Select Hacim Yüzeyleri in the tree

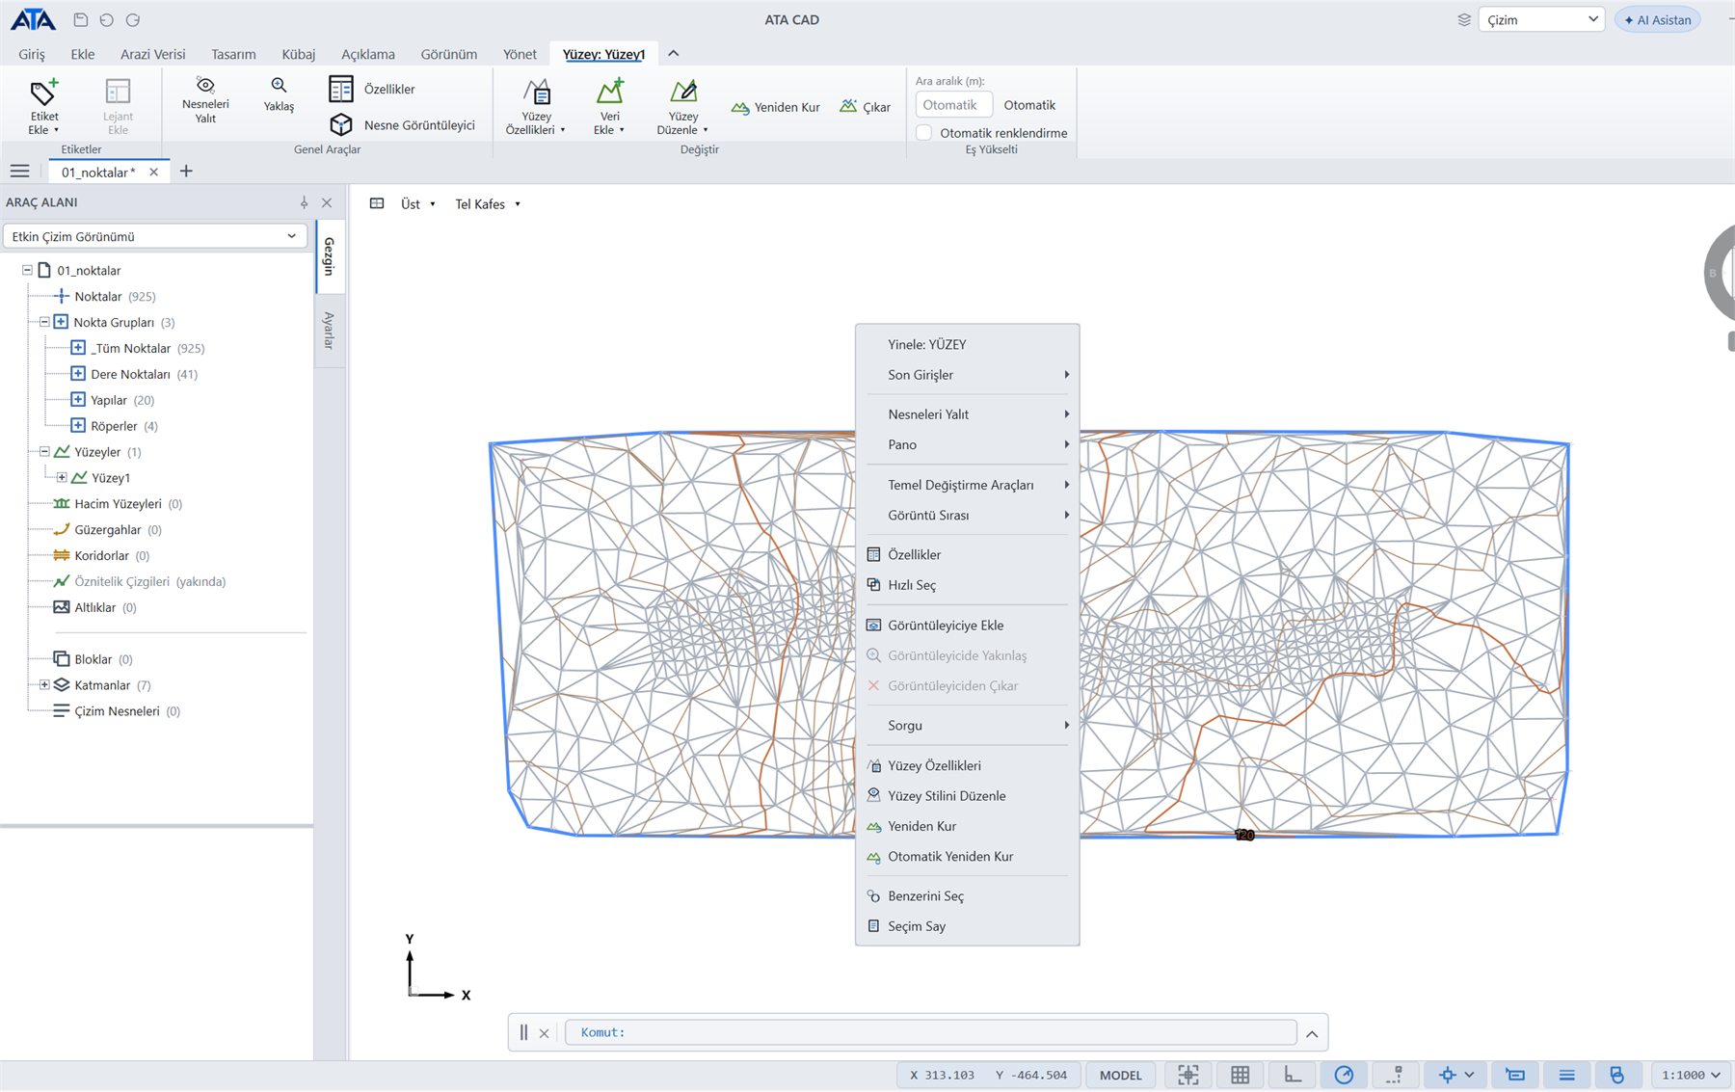coord(119,503)
